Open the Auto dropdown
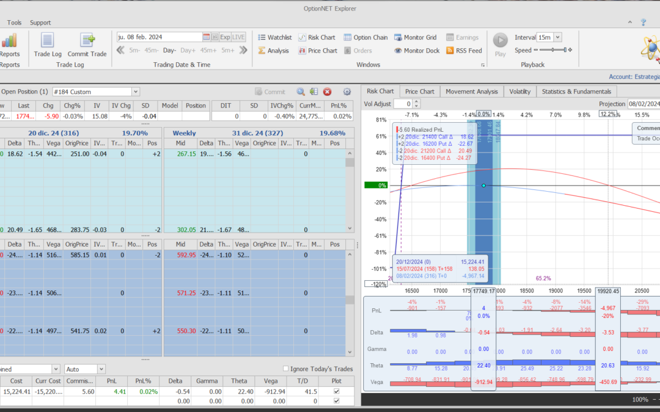This screenshot has height=412, width=660. 101,369
